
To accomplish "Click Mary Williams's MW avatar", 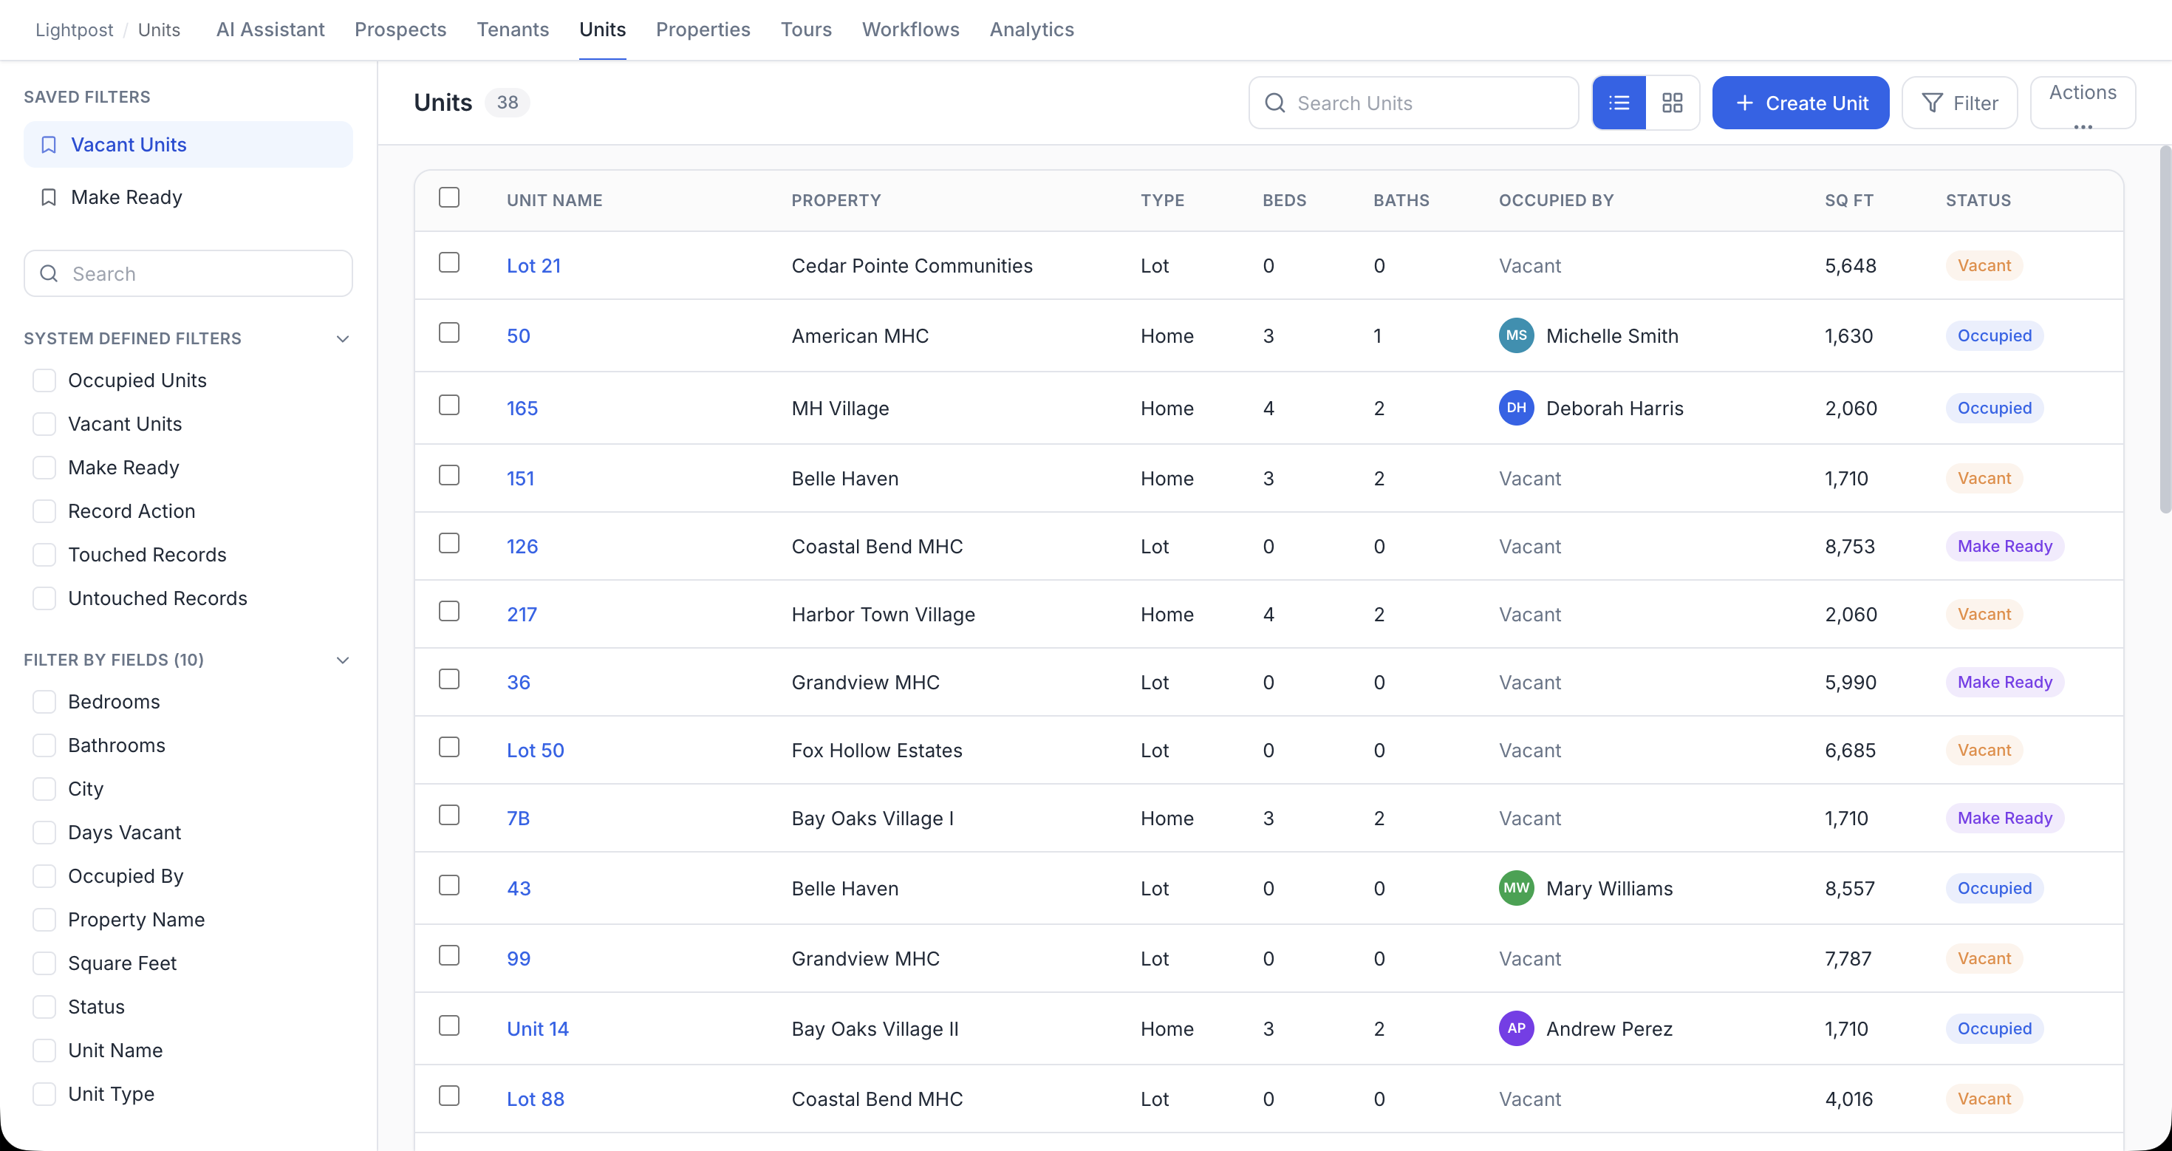I will (x=1516, y=888).
